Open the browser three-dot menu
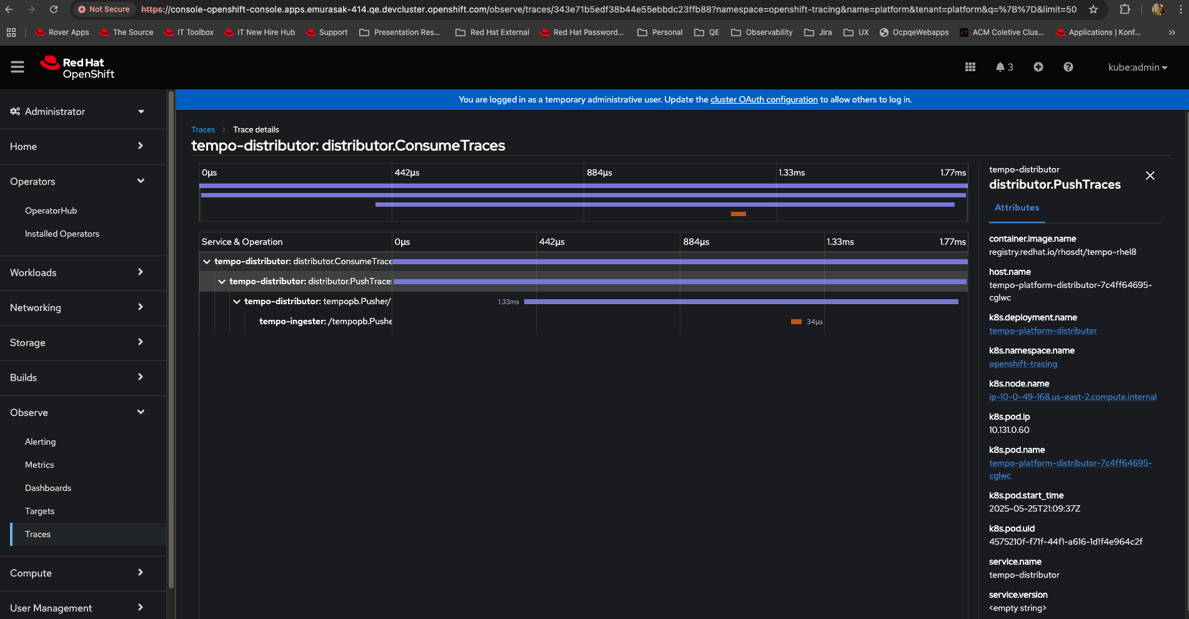Viewport: 1189px width, 619px height. pyautogui.click(x=1181, y=9)
